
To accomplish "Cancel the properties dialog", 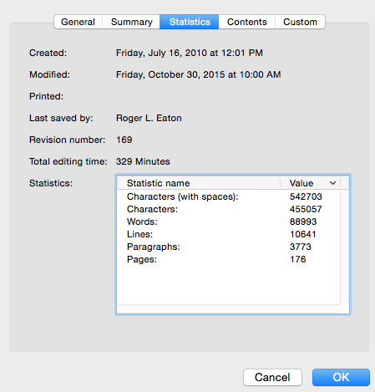I will (272, 377).
